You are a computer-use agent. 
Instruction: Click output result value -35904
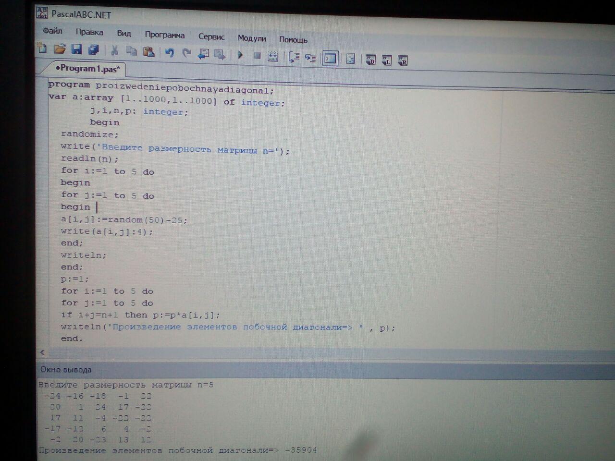click(x=301, y=450)
